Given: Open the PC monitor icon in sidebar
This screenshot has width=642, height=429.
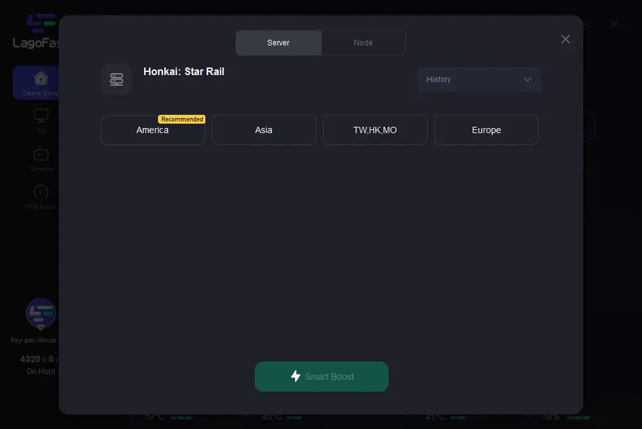Looking at the screenshot, I should point(41,116).
